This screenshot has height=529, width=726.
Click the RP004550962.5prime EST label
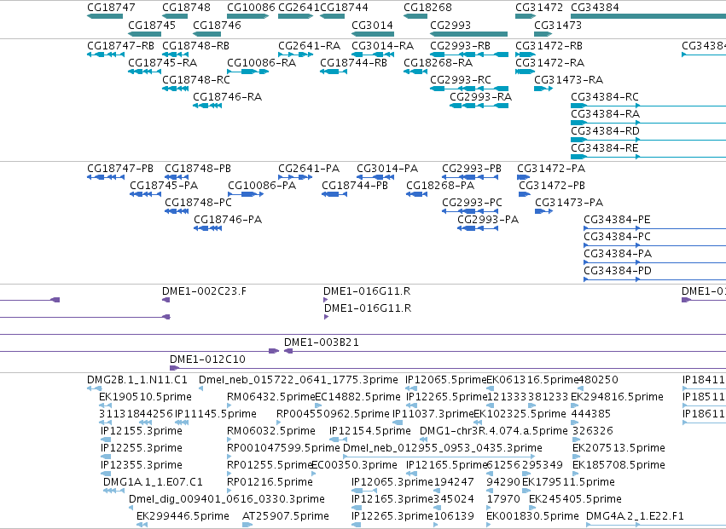(x=333, y=414)
